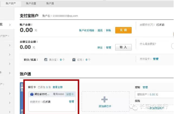Viewport: 178px width, 114px height.
Task: Click 转出 link under 余额宝
Action: 100,48
